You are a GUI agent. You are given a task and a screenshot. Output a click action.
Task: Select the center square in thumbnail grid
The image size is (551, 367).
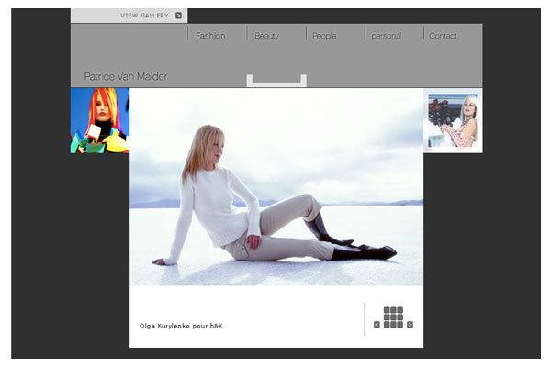click(x=393, y=317)
